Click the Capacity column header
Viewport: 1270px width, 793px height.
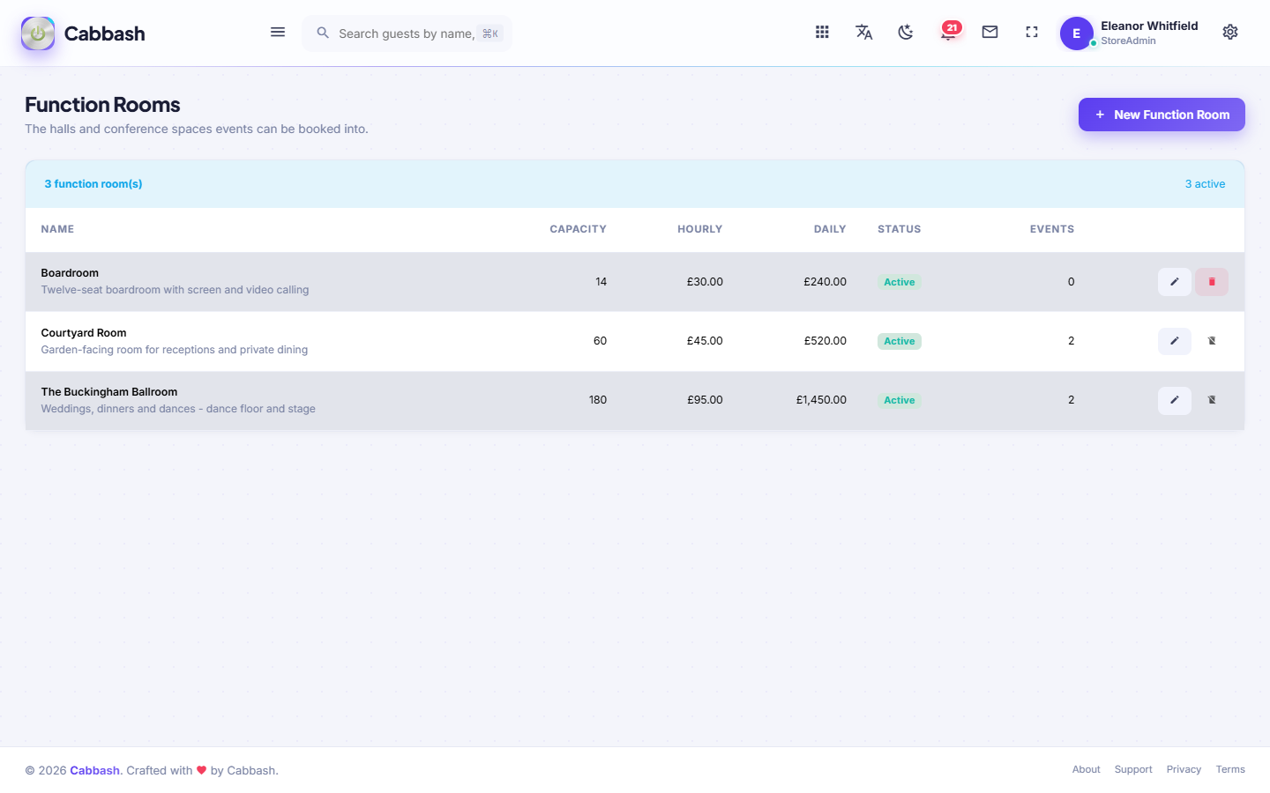pos(579,229)
